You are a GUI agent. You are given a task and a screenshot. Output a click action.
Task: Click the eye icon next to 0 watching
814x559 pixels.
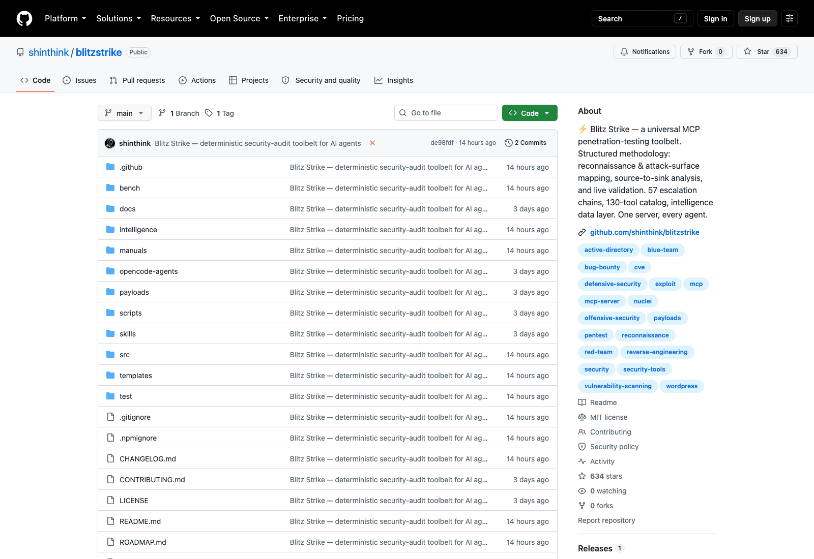pos(582,491)
